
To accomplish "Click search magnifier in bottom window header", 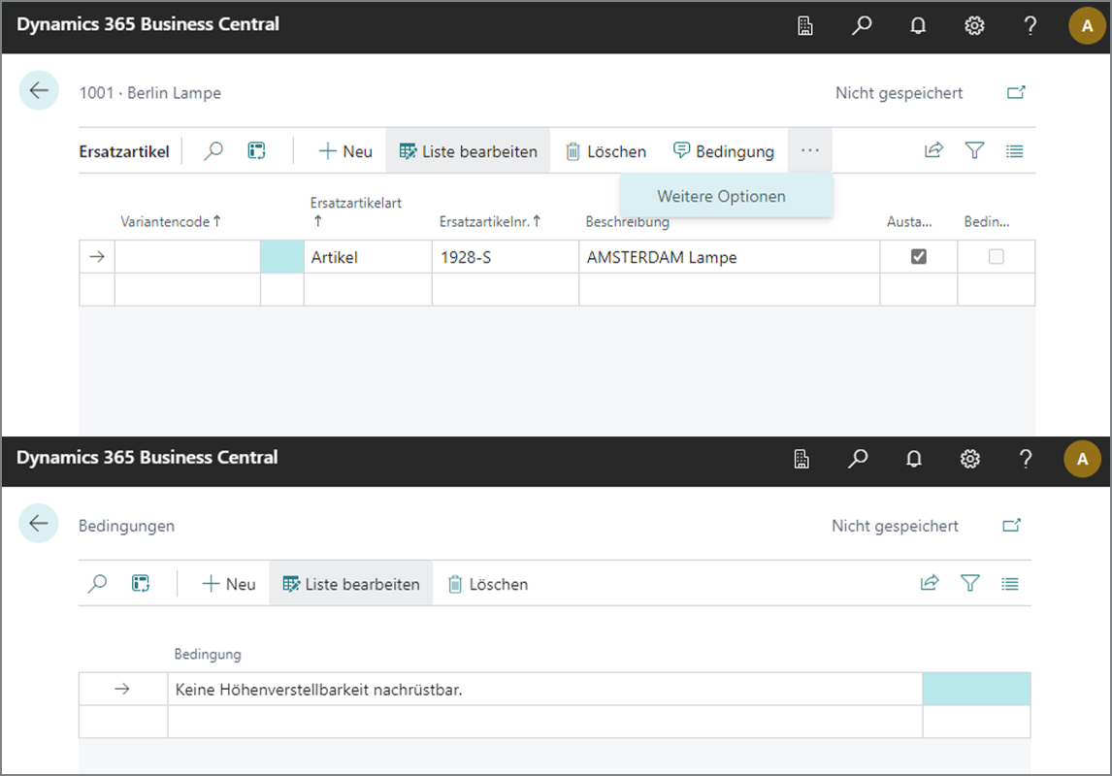I will (x=858, y=459).
